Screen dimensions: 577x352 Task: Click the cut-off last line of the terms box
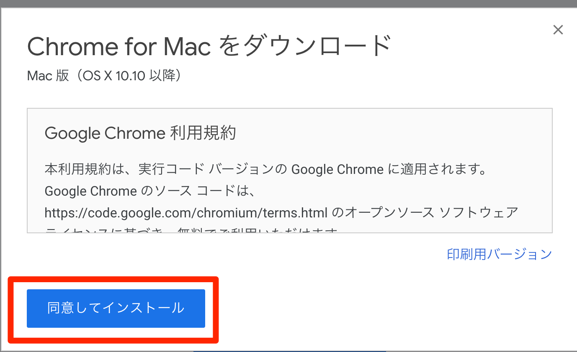tap(191, 230)
